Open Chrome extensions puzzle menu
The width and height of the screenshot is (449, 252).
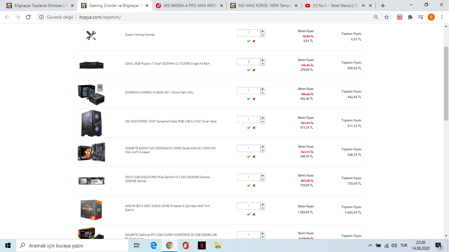click(410, 17)
